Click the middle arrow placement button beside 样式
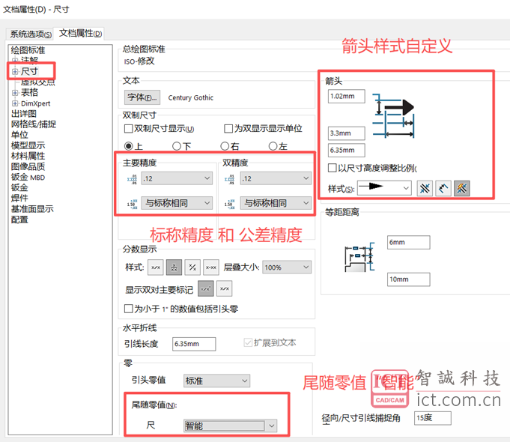Image resolution: width=510 pixels, height=442 pixels. coord(443,189)
